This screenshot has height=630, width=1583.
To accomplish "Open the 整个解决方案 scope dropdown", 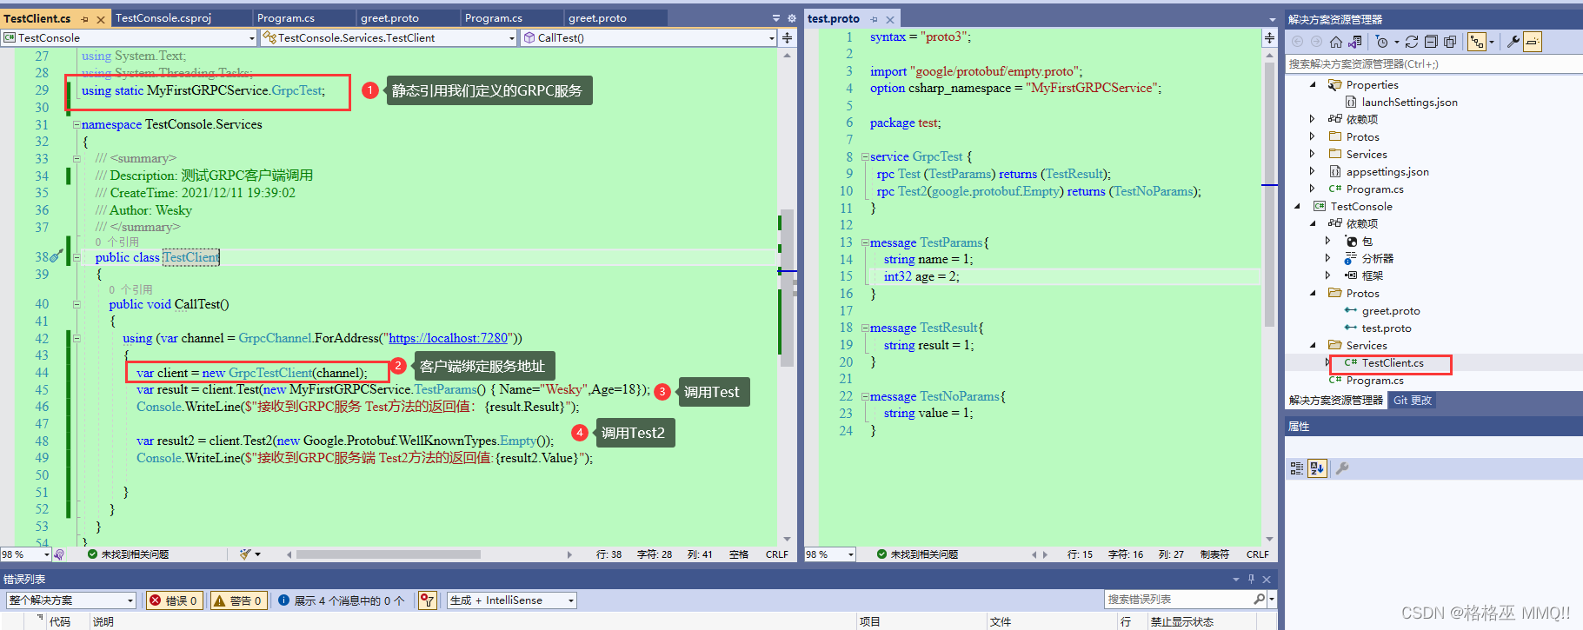I will 71,600.
